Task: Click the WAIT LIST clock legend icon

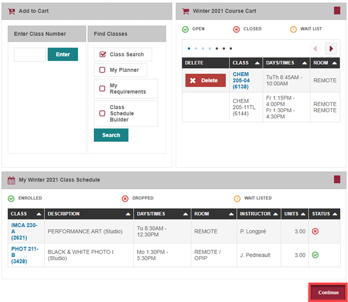Action: coord(293,29)
